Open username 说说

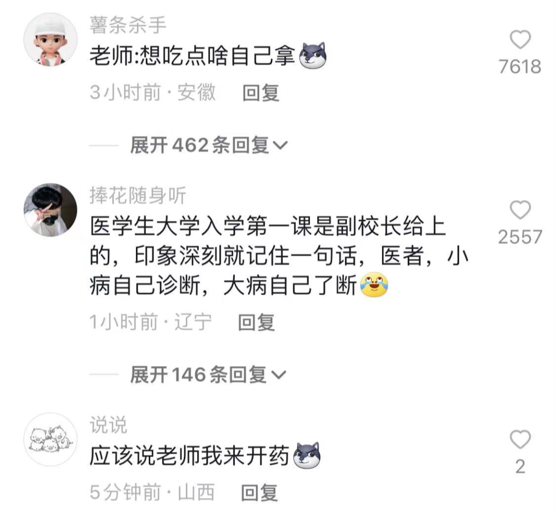click(x=108, y=424)
